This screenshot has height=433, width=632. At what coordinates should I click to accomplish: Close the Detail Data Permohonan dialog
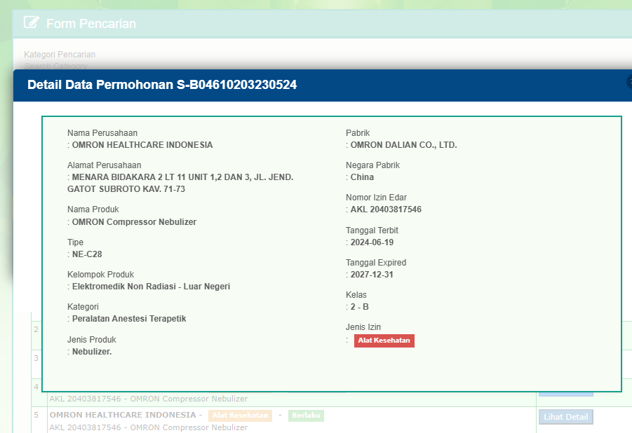628,82
